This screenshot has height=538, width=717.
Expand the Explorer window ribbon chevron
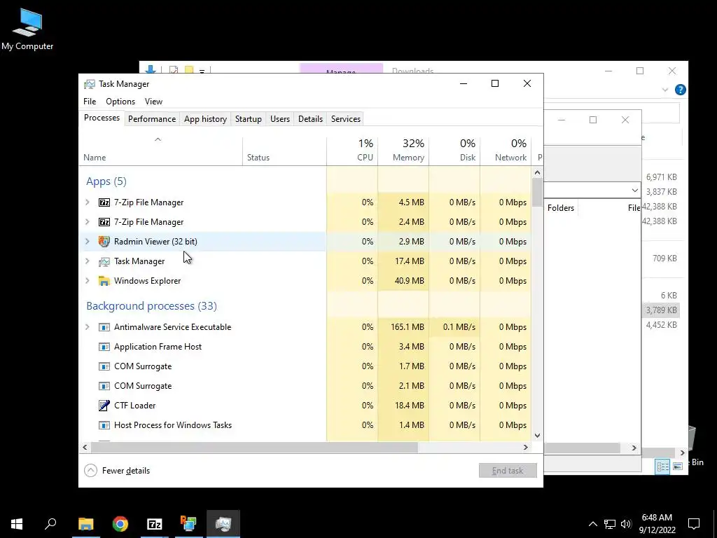pos(665,90)
